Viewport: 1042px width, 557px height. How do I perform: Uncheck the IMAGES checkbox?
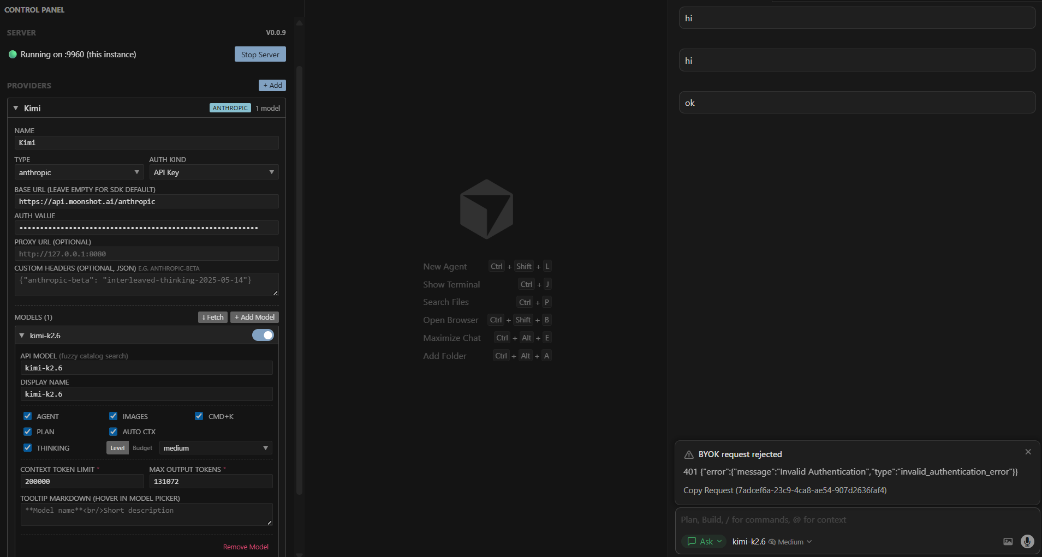point(113,416)
